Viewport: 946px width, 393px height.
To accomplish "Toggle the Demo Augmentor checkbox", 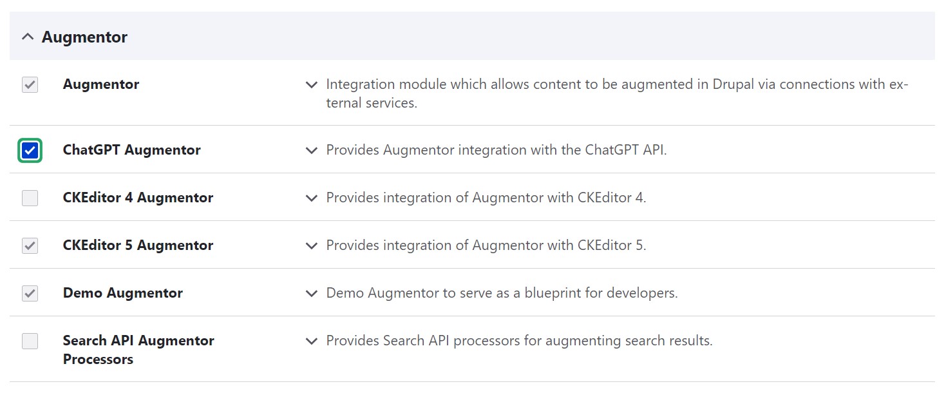I will coord(30,293).
